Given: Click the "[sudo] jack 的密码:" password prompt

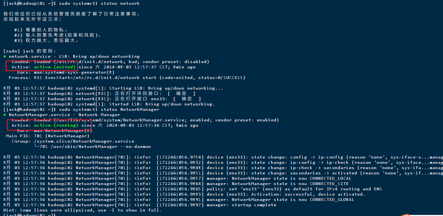Looking at the screenshot, I should [30, 51].
